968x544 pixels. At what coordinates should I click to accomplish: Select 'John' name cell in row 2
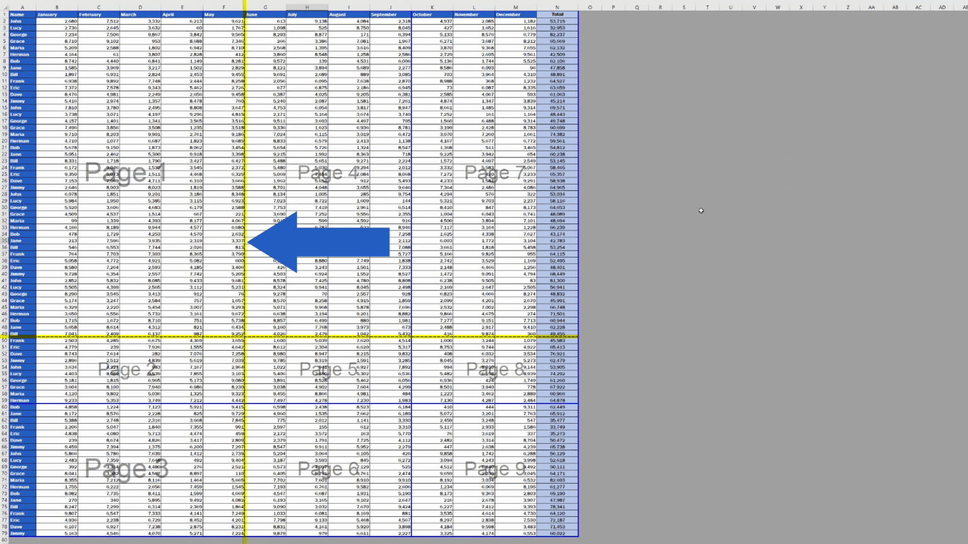pyautogui.click(x=22, y=21)
